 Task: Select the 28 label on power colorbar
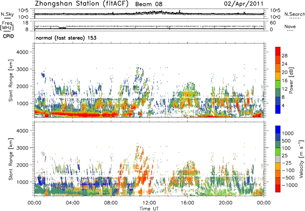click(284, 56)
